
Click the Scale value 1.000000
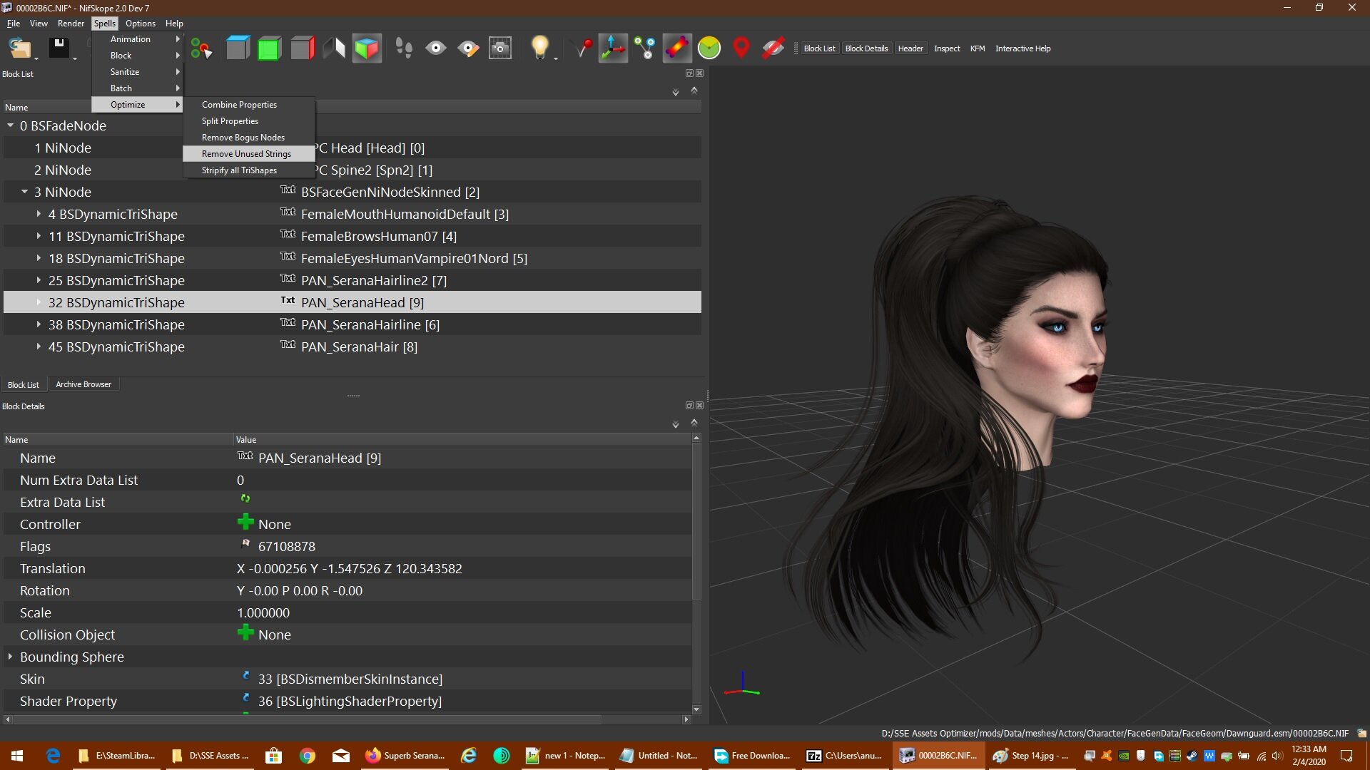tap(263, 612)
